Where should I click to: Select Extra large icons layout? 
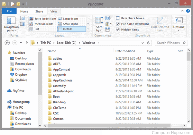pyautogui.click(x=43, y=19)
